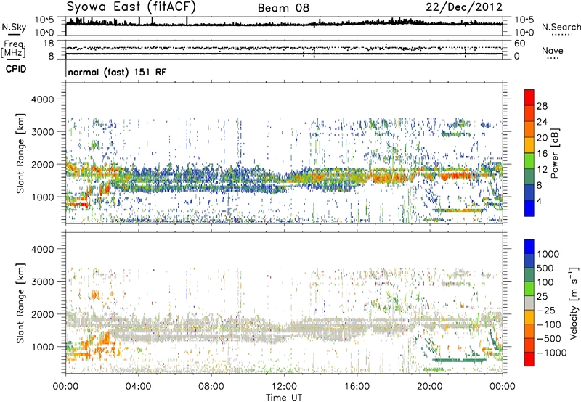Click the dotted line sample under 'Nave'
This screenshot has height=402, width=581.
click(x=553, y=58)
